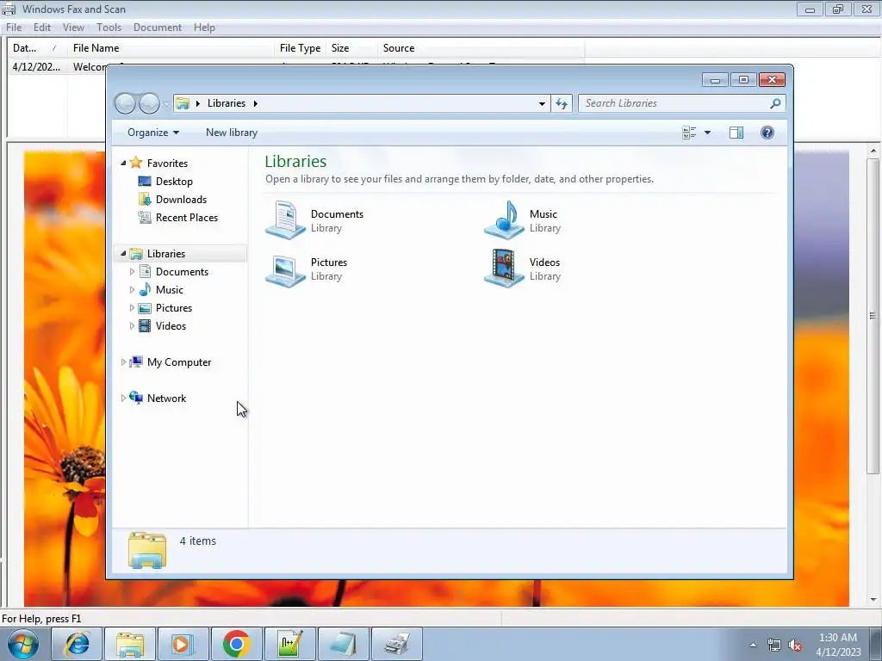Click the Forward arrow button in Explorer
The height and width of the screenshot is (661, 882).
149,103
